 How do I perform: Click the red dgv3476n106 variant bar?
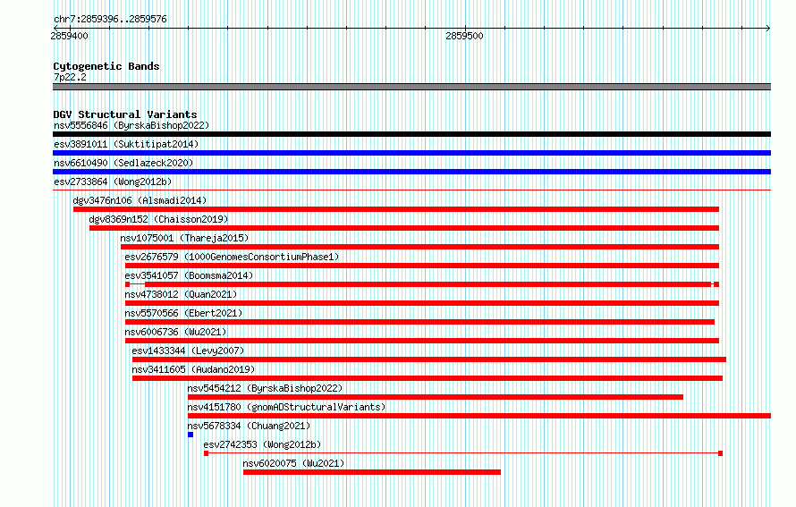pos(396,209)
